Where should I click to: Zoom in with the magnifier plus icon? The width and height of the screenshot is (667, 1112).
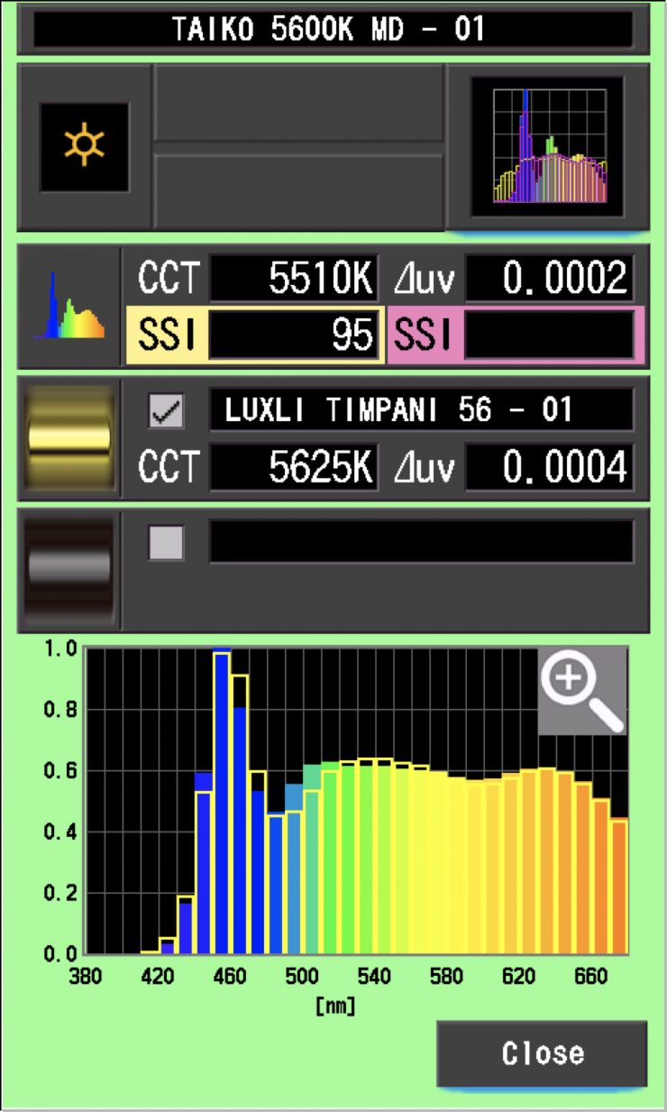pos(582,691)
